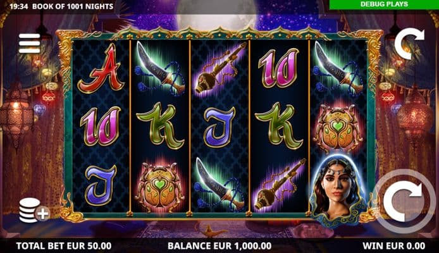
Task: Click the WIN EUR 0.00 display
Action: coord(393,245)
